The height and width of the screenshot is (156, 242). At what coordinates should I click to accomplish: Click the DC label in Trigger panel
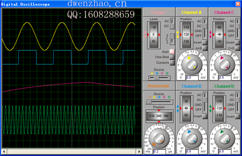pos(167,26)
